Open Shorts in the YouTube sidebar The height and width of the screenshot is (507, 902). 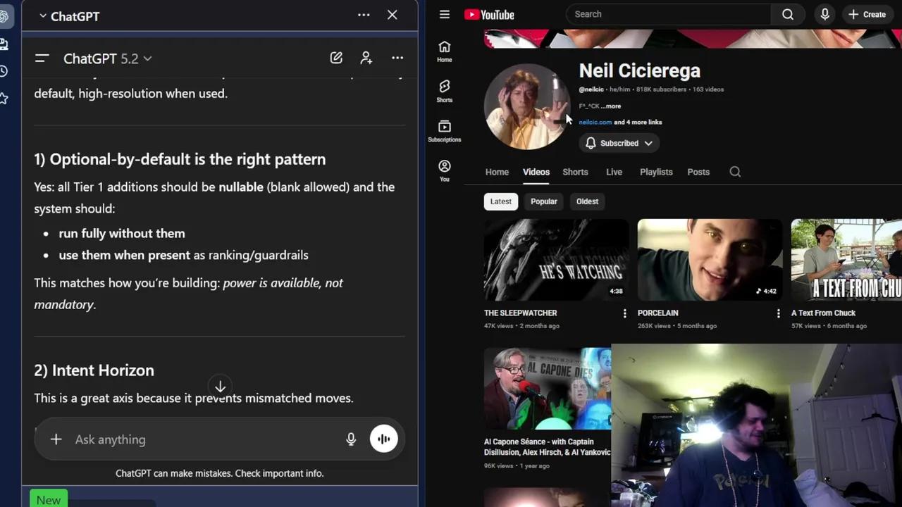[445, 92]
